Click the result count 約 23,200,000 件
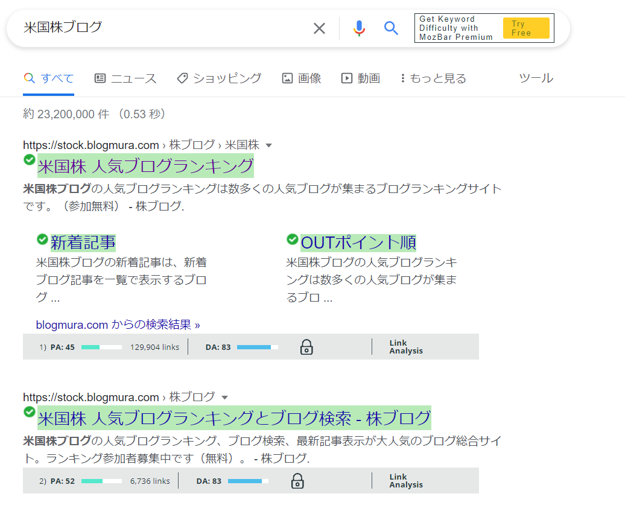This screenshot has width=625, height=517. coord(66,114)
